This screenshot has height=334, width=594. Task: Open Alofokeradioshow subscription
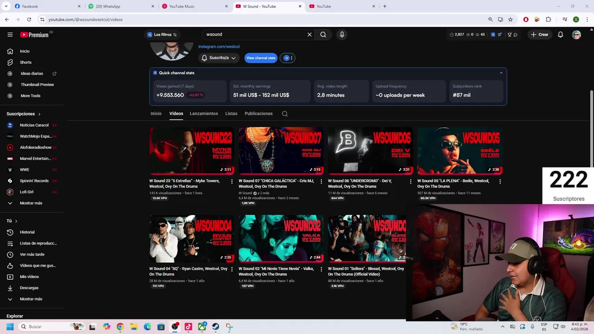click(x=32, y=147)
